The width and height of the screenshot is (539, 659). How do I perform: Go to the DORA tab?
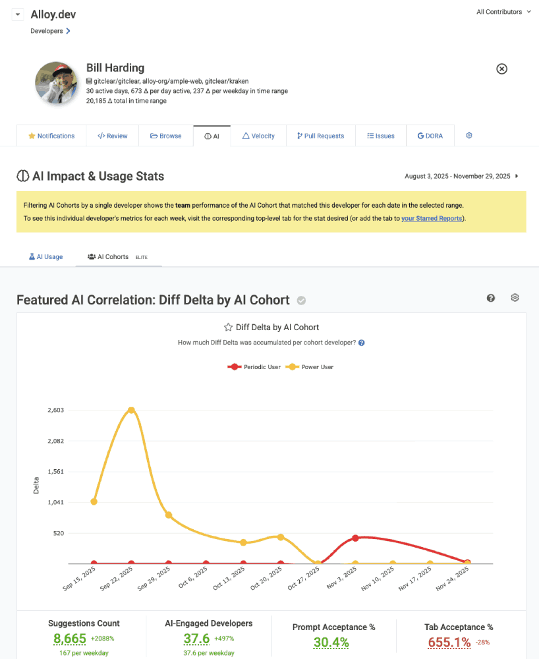point(430,136)
